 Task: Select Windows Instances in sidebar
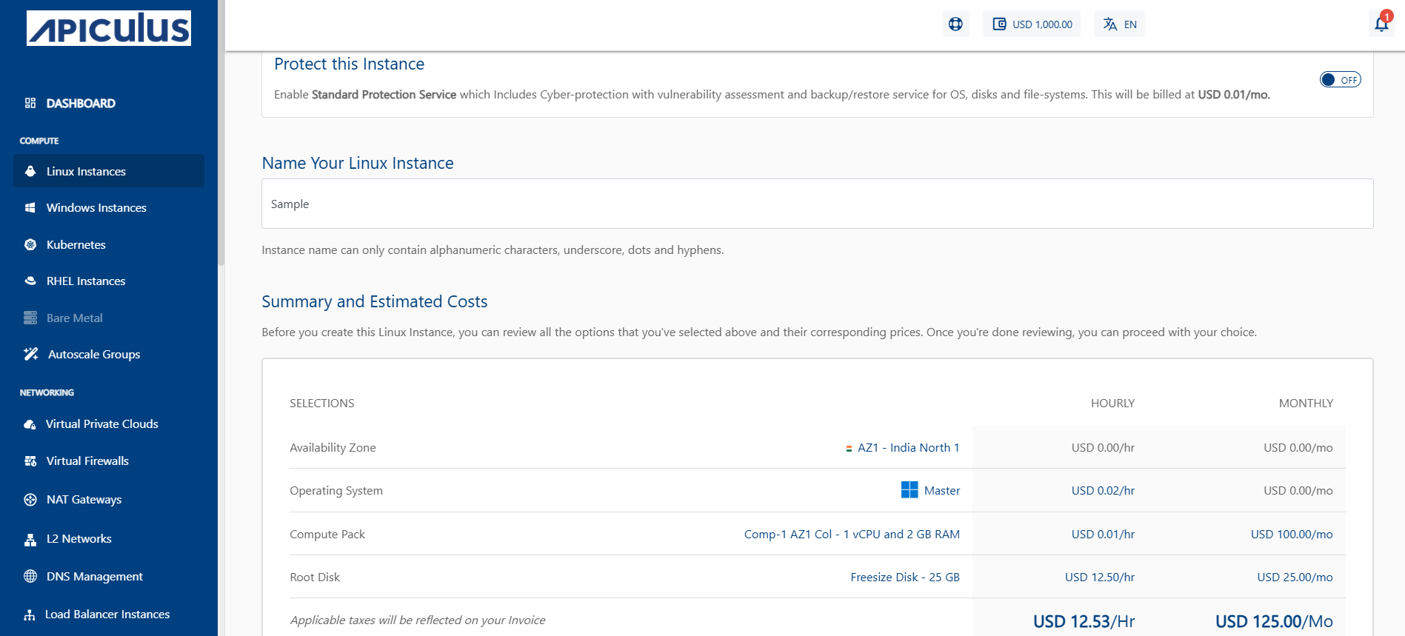96,207
